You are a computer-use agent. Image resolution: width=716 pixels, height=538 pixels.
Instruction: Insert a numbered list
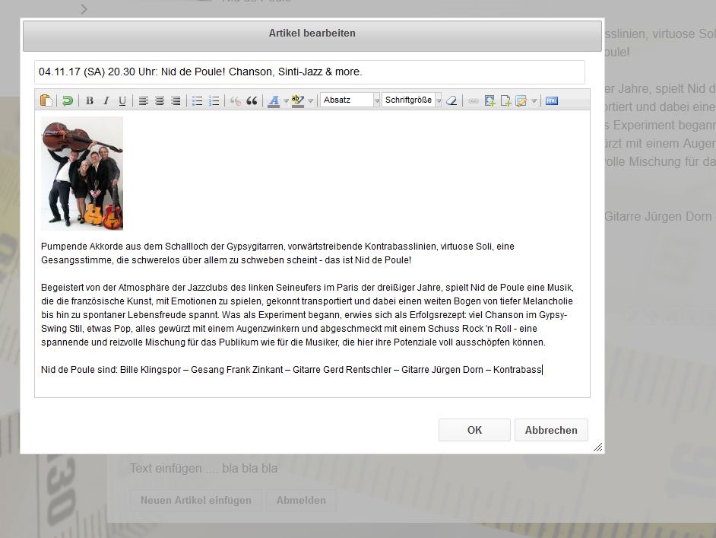tap(214, 100)
